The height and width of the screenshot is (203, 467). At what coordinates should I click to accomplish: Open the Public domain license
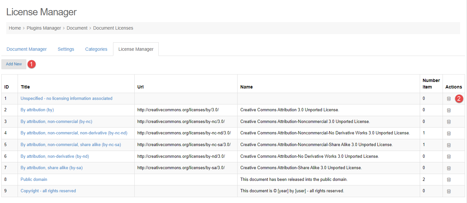[x=34, y=179]
